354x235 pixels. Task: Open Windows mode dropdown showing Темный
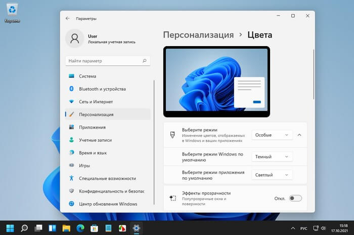coord(272,156)
